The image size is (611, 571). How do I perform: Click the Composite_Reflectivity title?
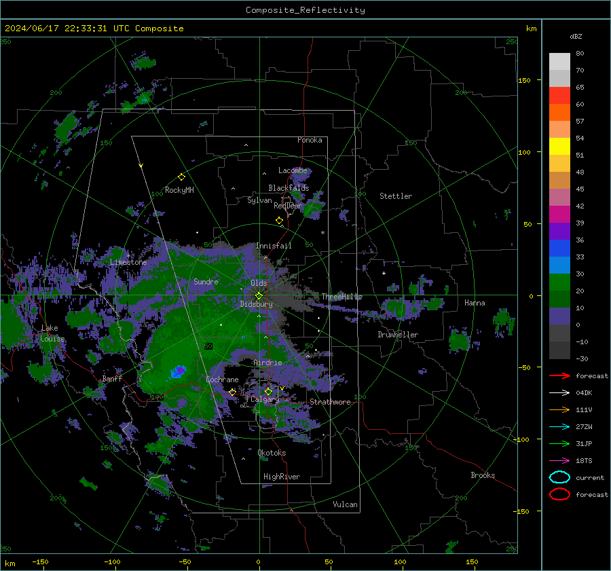[x=305, y=10]
